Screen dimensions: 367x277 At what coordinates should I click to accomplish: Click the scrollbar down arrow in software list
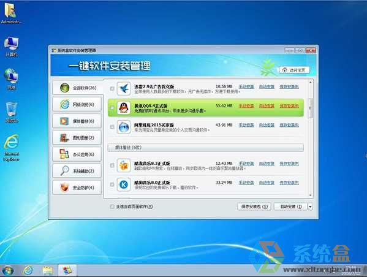311,195
